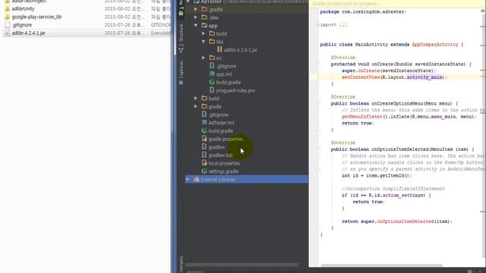Click the .gradle folder icon
Image resolution: width=486 pixels, height=273 pixels.
coord(204,9)
